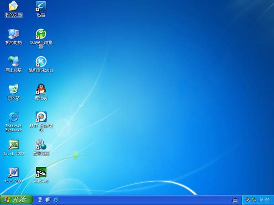Viewport: 274px width, 205px height.
Task: Select the Internet Explorer desktop icon
Action: (x=13, y=117)
